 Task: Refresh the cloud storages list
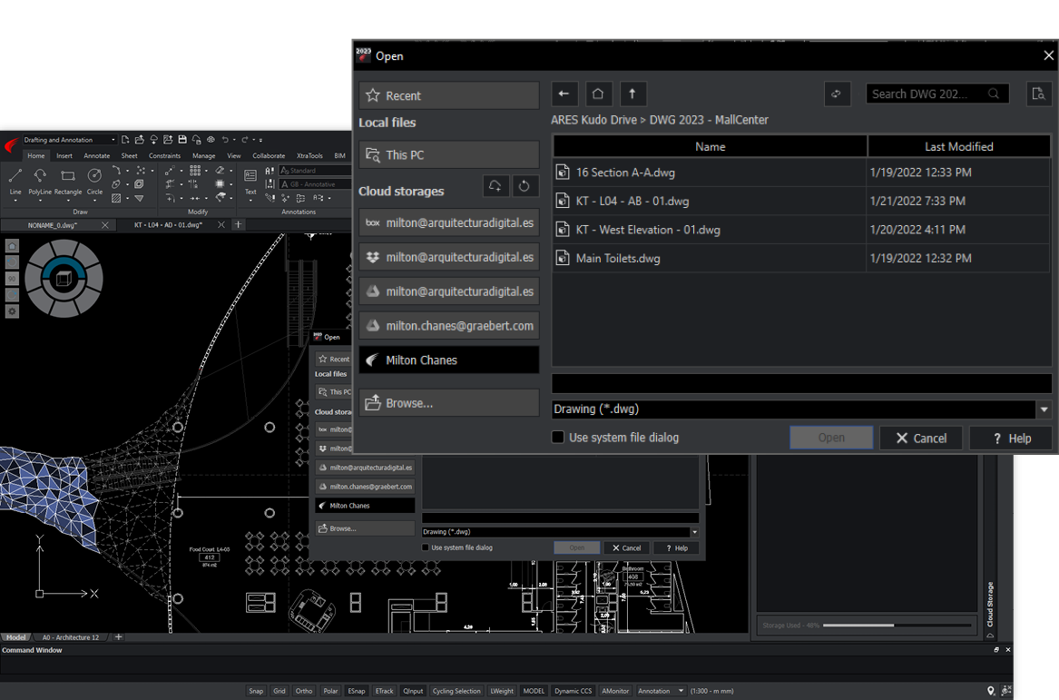525,186
